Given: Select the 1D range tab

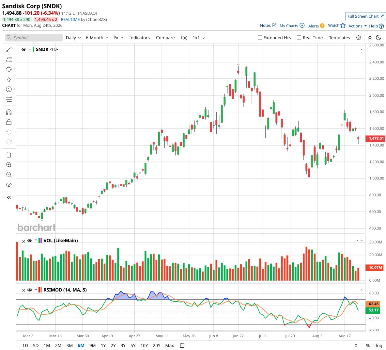Looking at the screenshot, I should point(25,345).
